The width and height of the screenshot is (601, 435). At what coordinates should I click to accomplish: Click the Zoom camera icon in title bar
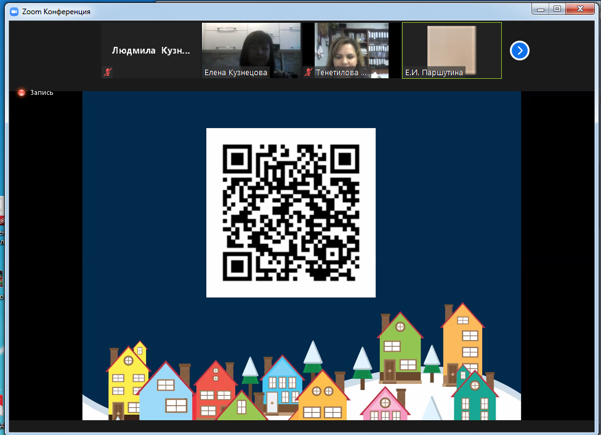[x=14, y=11]
